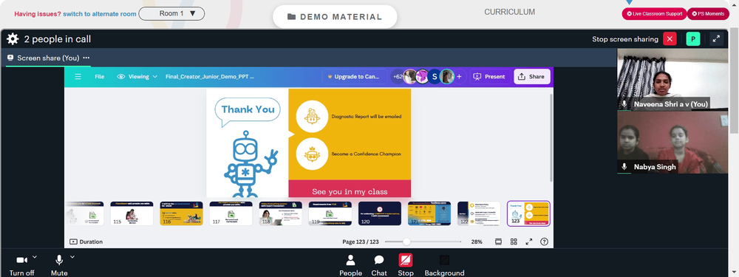Select slide thumbnail 121
The height and width of the screenshot is (277, 739).
pos(429,213)
